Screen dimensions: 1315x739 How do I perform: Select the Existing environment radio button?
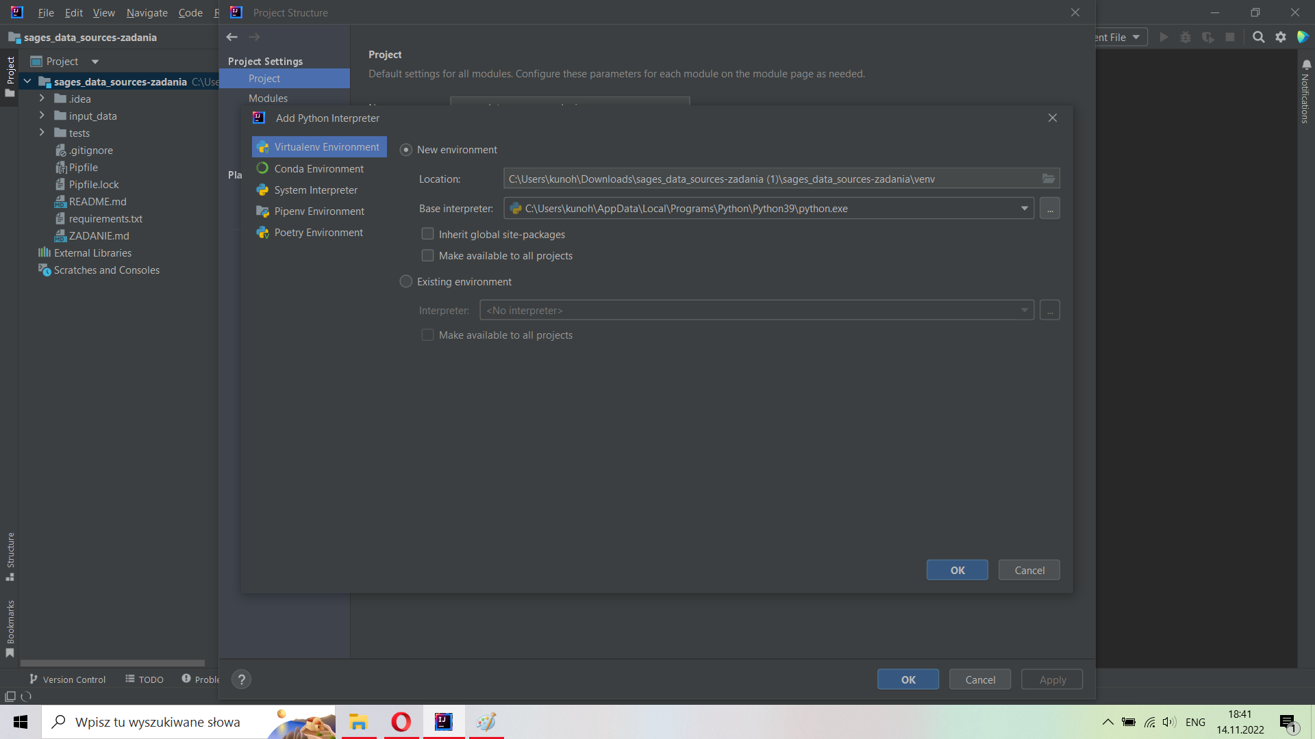(x=406, y=281)
